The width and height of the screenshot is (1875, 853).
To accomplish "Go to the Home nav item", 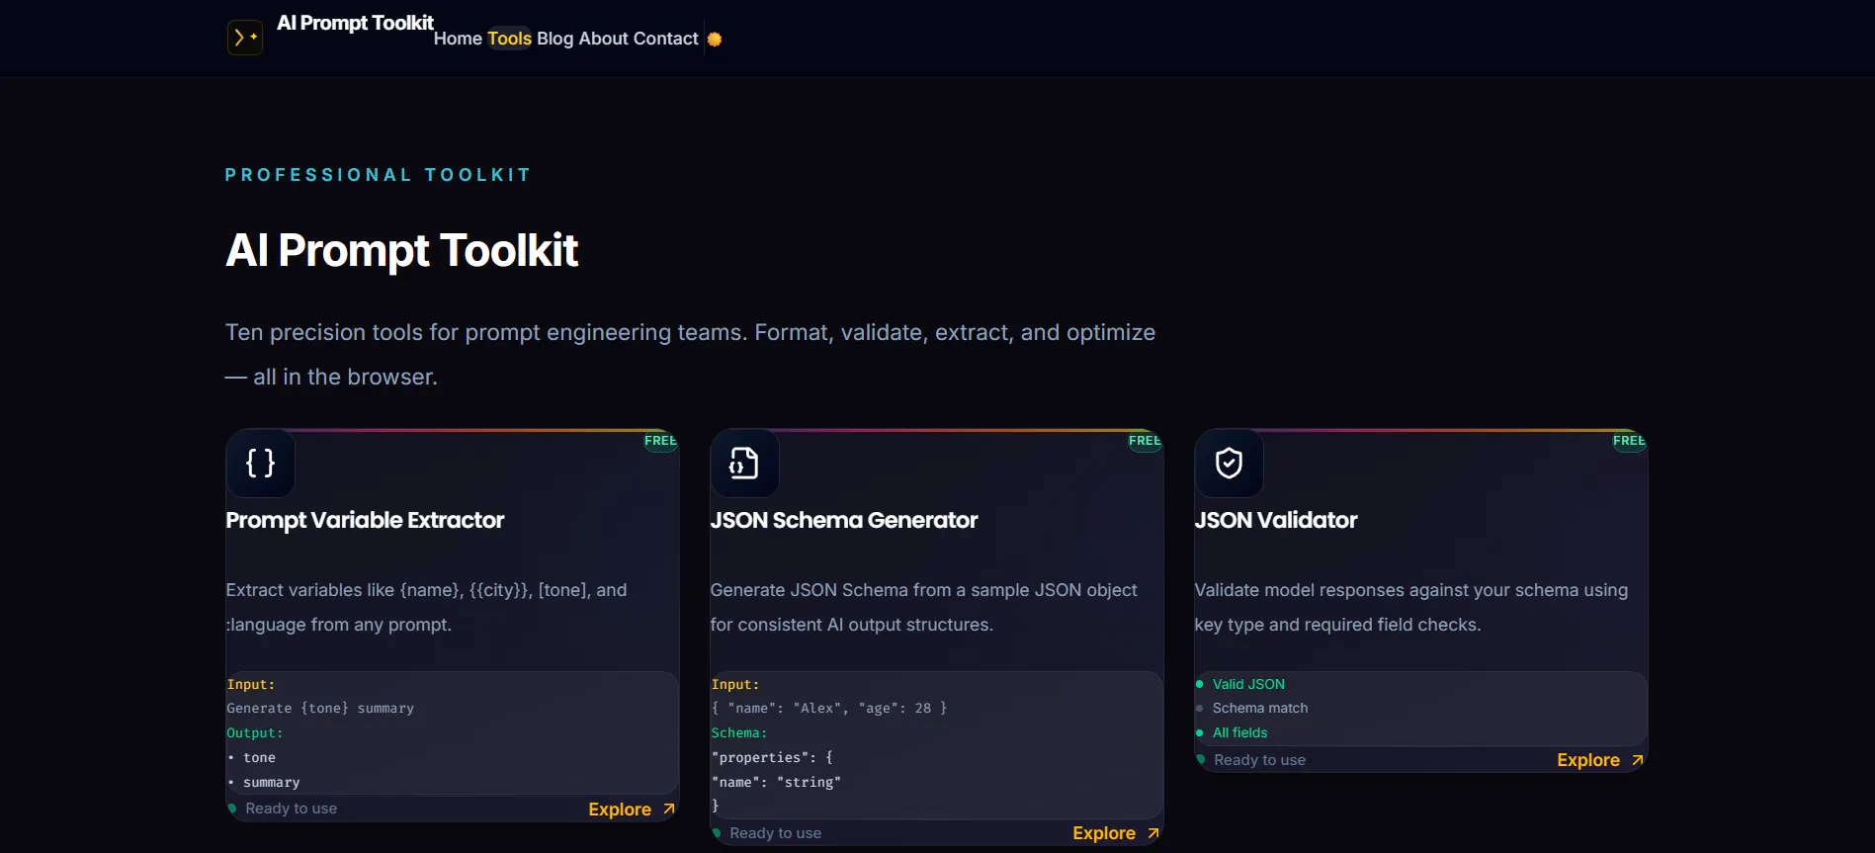I will coord(458,39).
